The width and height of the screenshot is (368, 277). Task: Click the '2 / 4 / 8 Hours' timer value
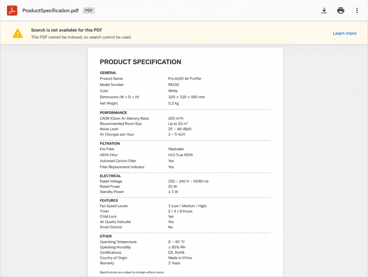pos(180,211)
